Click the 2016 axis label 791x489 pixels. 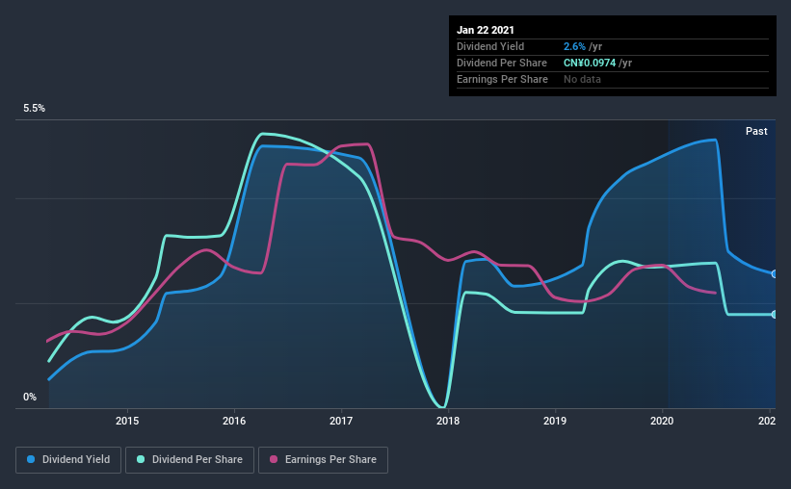point(234,421)
